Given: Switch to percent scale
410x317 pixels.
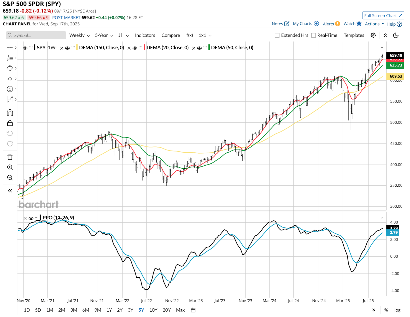Looking at the screenshot, I should tap(386, 310).
